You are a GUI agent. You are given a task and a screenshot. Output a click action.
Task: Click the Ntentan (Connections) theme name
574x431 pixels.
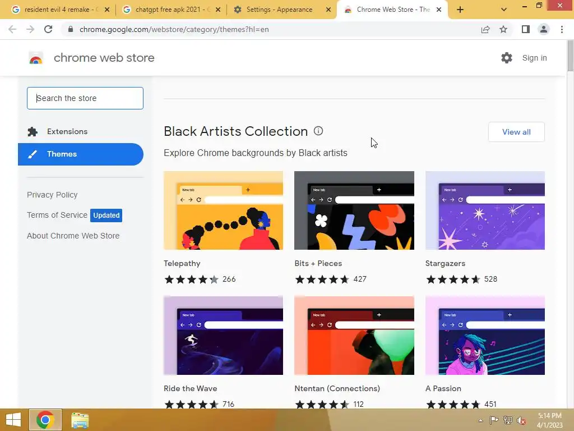[337, 388]
